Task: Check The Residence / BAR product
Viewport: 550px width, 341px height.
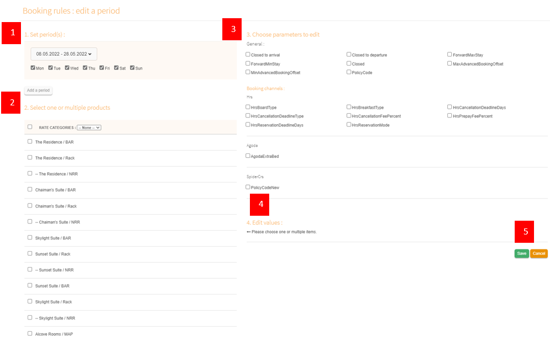Action: (30, 142)
